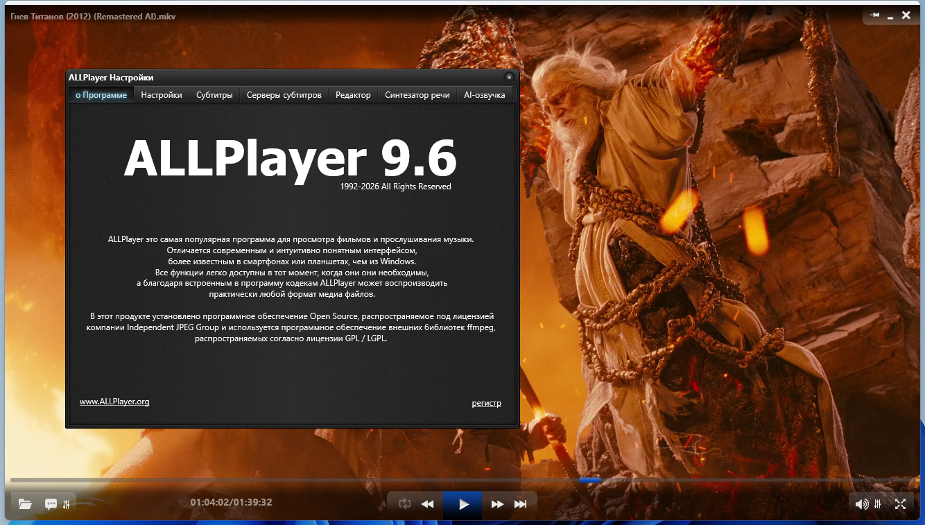The image size is (925, 525).
Task: Select the Серверы субтитров tab
Action: tap(284, 95)
